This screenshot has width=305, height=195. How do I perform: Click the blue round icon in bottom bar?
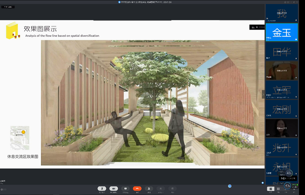[230, 186]
